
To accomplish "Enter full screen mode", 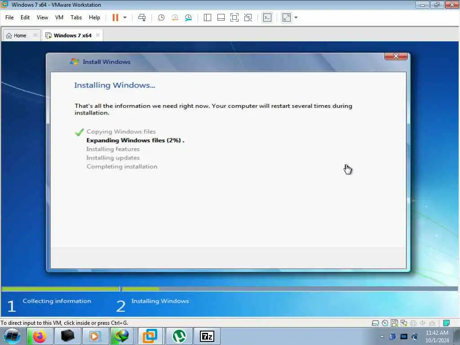I will click(x=234, y=18).
